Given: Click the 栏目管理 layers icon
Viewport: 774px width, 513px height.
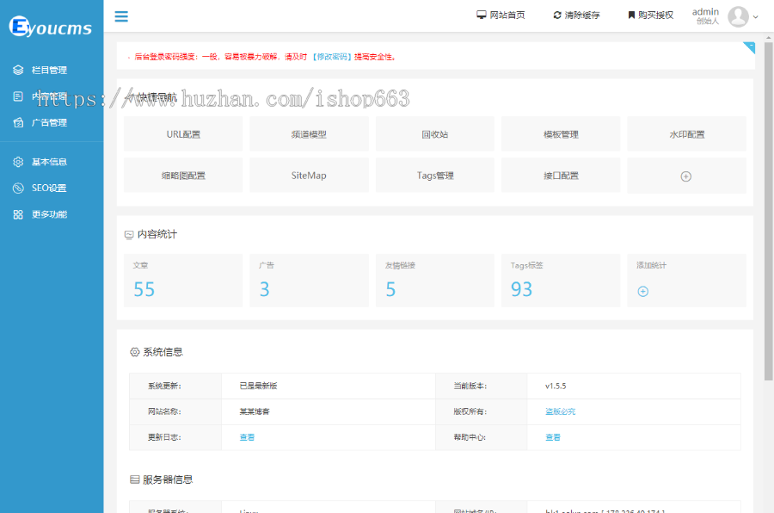Looking at the screenshot, I should point(18,71).
